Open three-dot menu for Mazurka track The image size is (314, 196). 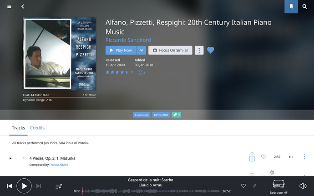[x=304, y=157]
